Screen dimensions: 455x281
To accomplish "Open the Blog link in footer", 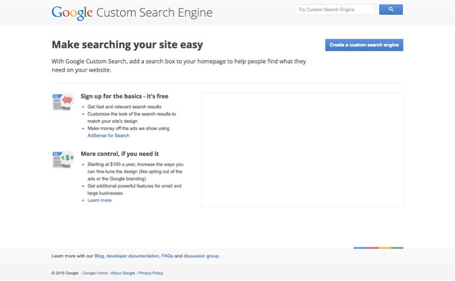I will tap(99, 256).
